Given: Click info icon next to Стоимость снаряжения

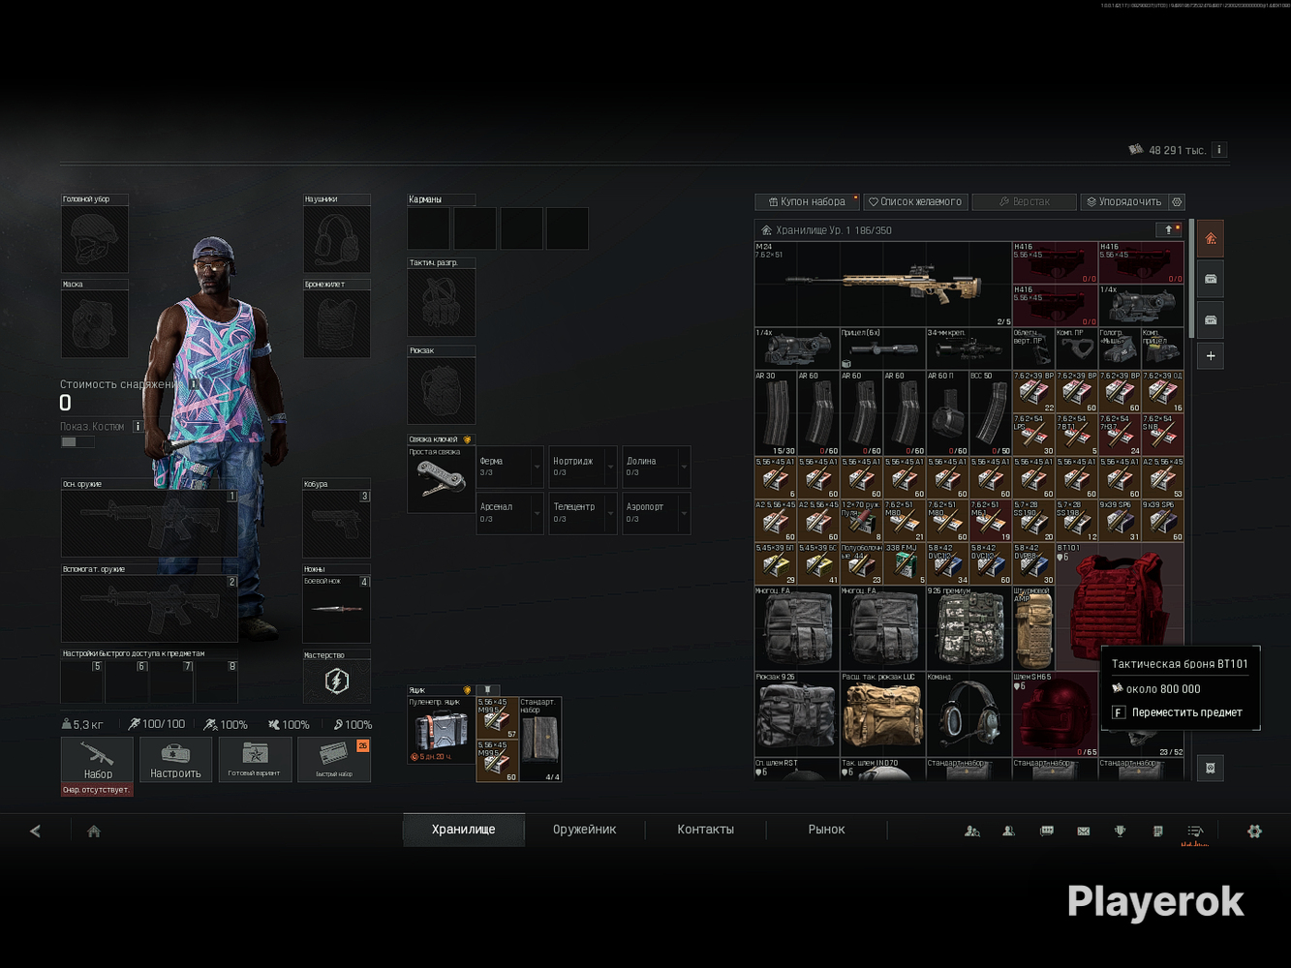Looking at the screenshot, I should (194, 384).
